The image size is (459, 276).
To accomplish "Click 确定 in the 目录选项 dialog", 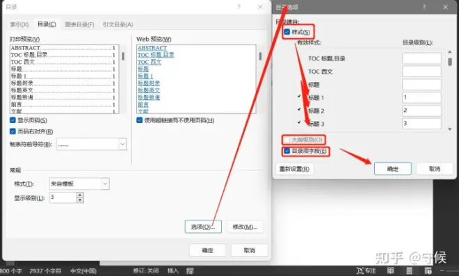I will [393, 169].
